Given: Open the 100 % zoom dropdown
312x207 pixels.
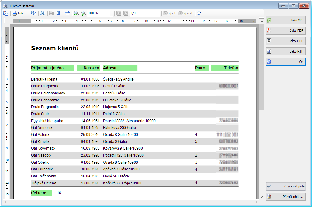Looking at the screenshot, I should 111,13.
